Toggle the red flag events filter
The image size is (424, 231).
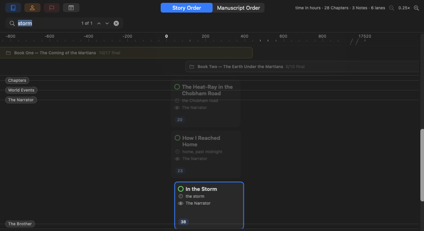(52, 8)
